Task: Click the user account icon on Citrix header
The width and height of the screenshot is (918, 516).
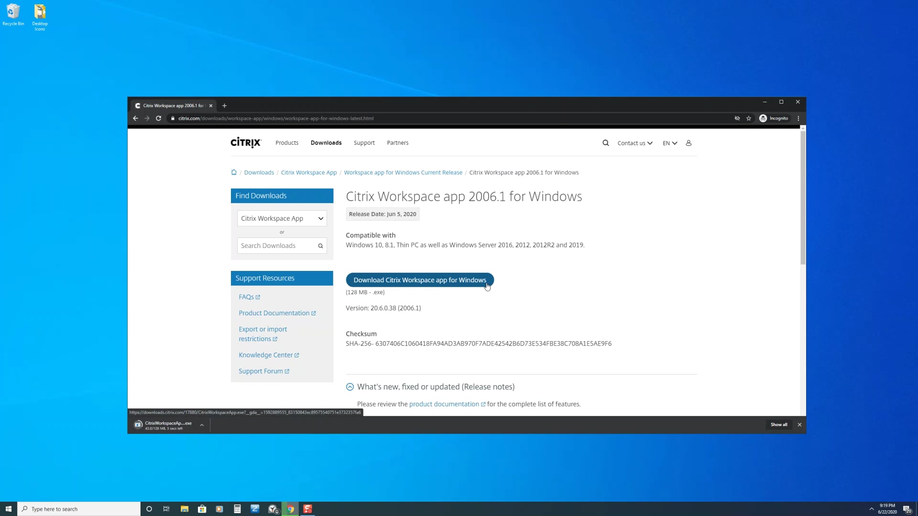Action: 688,142
